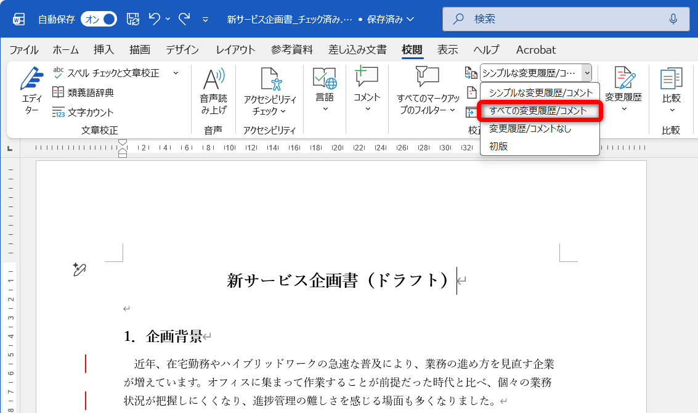Switch to the ホーム ribbon tab
Image resolution: width=698 pixels, height=413 pixels.
[x=65, y=50]
